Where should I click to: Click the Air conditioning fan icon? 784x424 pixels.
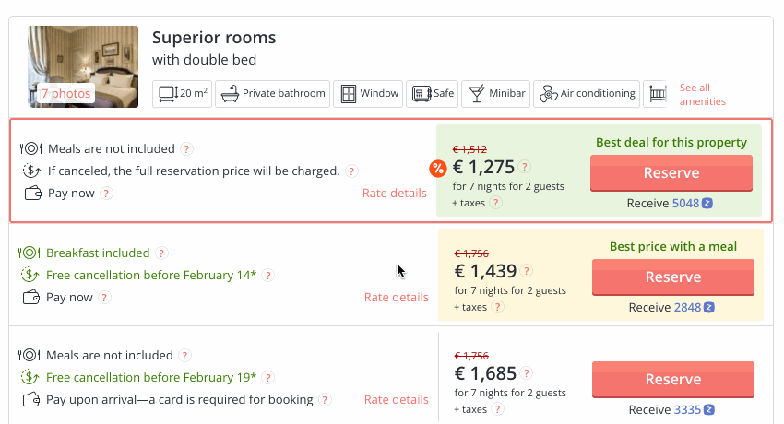coord(549,93)
